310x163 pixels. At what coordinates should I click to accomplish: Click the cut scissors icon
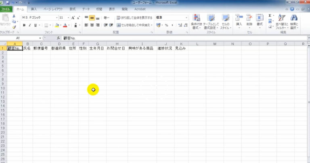(14, 16)
